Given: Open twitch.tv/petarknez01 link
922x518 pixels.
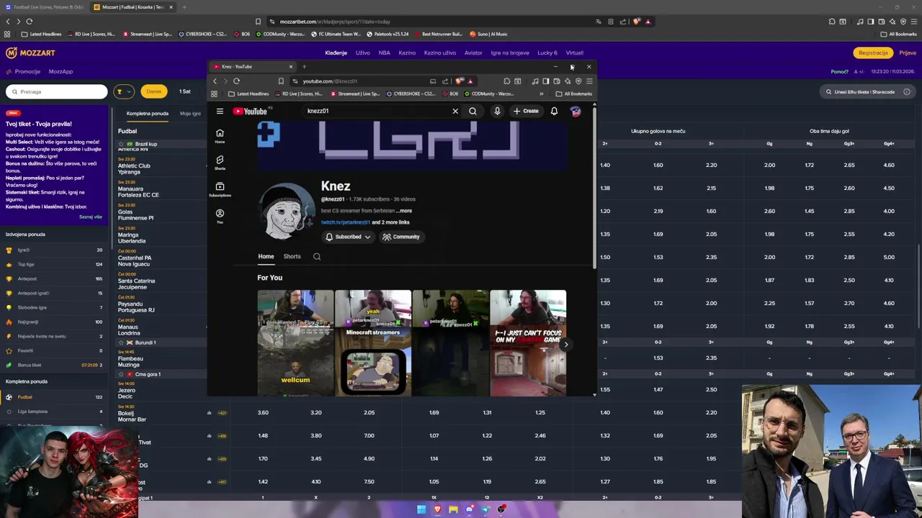Looking at the screenshot, I should [346, 222].
